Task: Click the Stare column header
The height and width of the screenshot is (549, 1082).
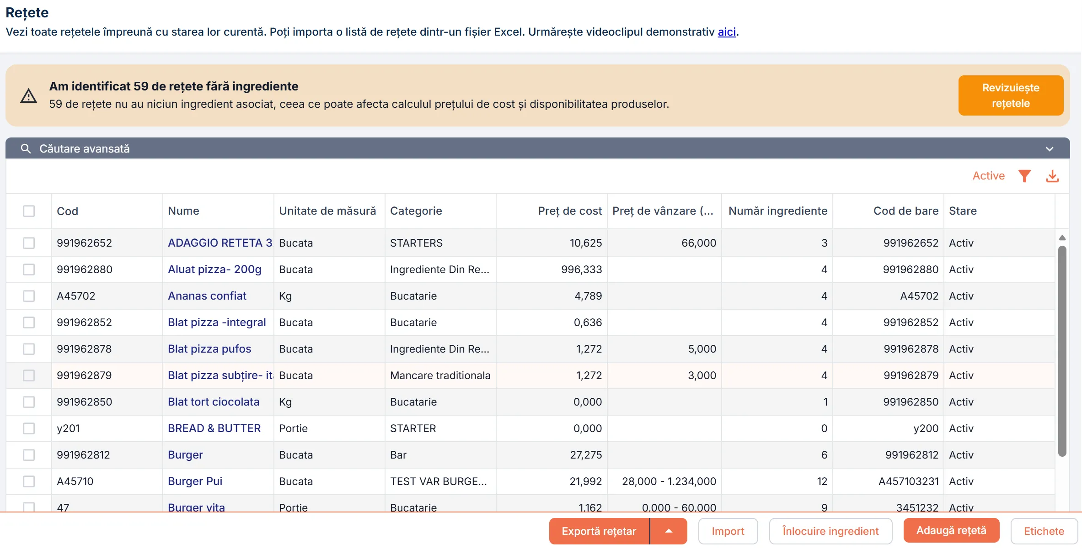Action: [x=1000, y=211]
